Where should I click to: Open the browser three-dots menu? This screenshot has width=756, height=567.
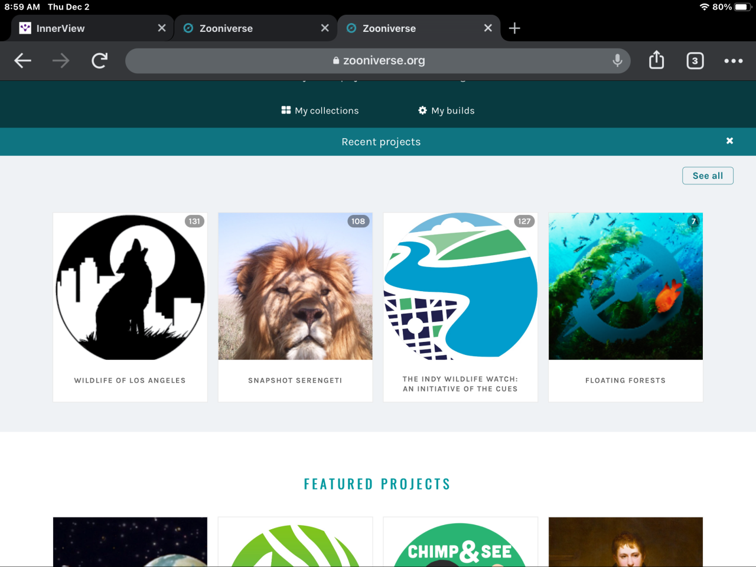point(734,60)
